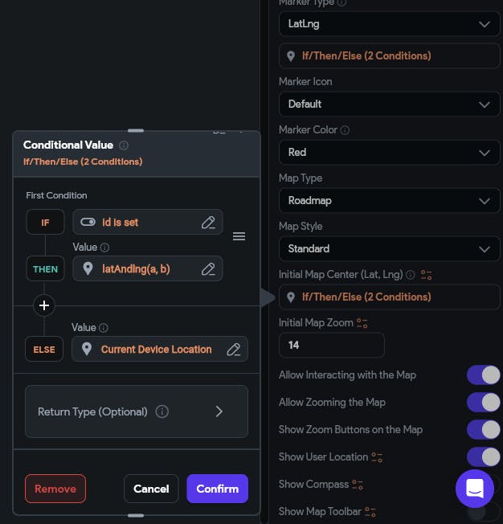Toggle Allow Interacting with the Map
The image size is (503, 524).
[483, 375]
